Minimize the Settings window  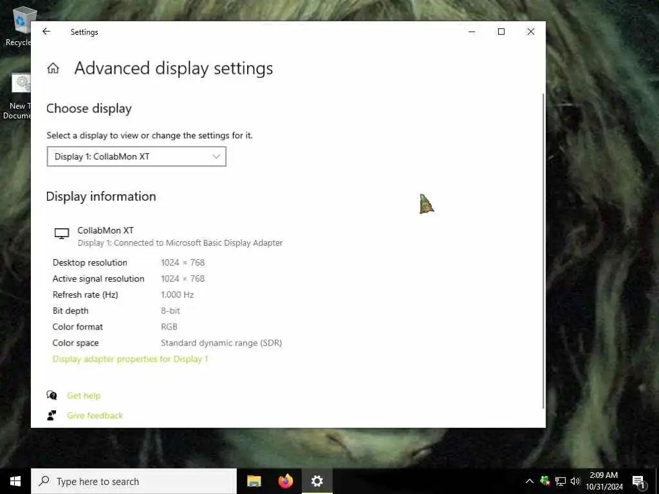tap(472, 32)
